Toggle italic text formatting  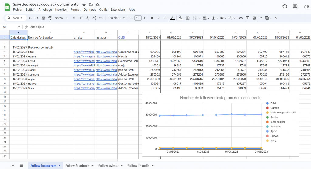pyautogui.click(x=159, y=18)
